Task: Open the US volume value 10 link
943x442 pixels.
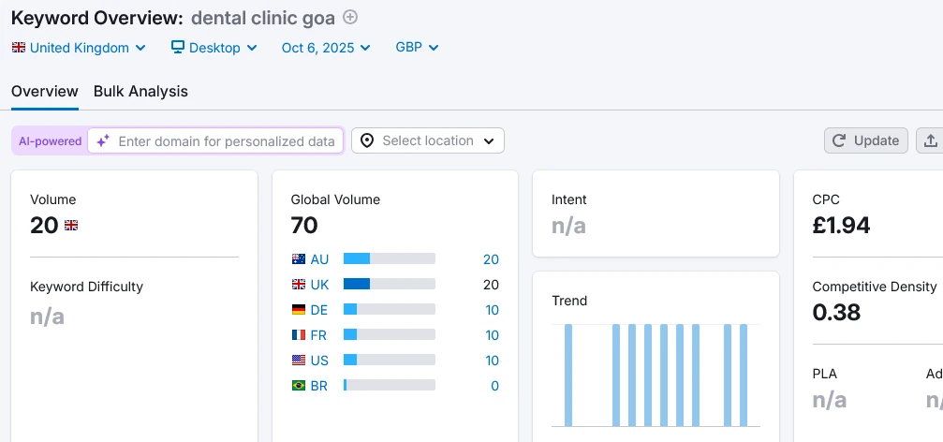Action: (492, 361)
